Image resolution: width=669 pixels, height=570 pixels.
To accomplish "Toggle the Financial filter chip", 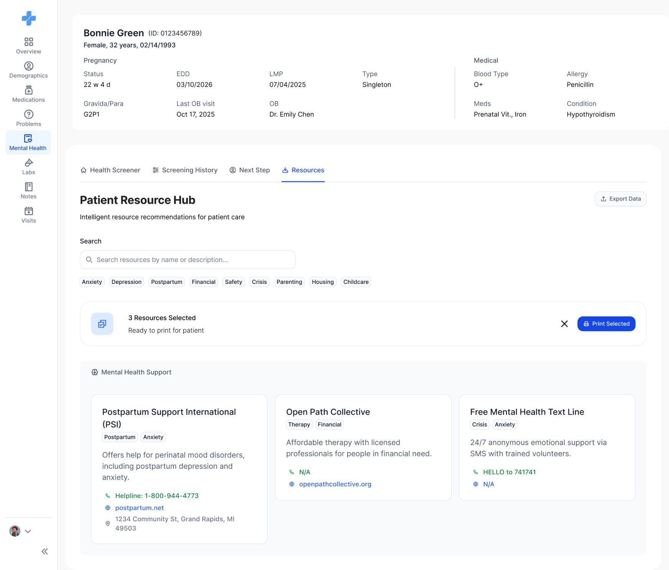I will point(204,282).
